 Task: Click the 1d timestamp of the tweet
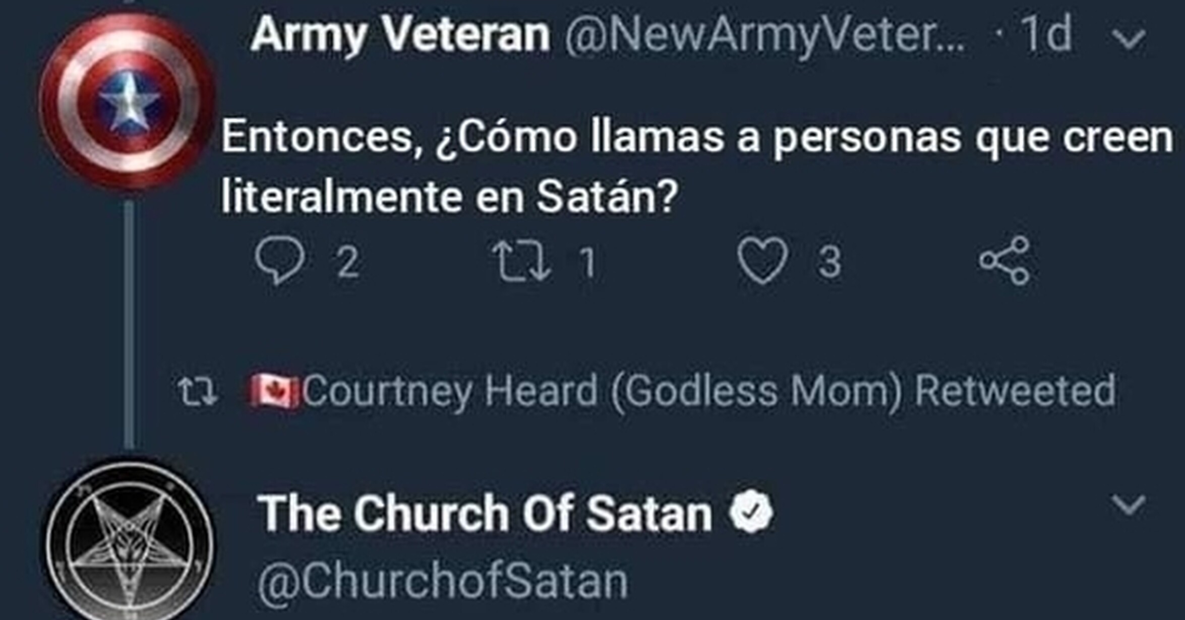pyautogui.click(x=1046, y=34)
